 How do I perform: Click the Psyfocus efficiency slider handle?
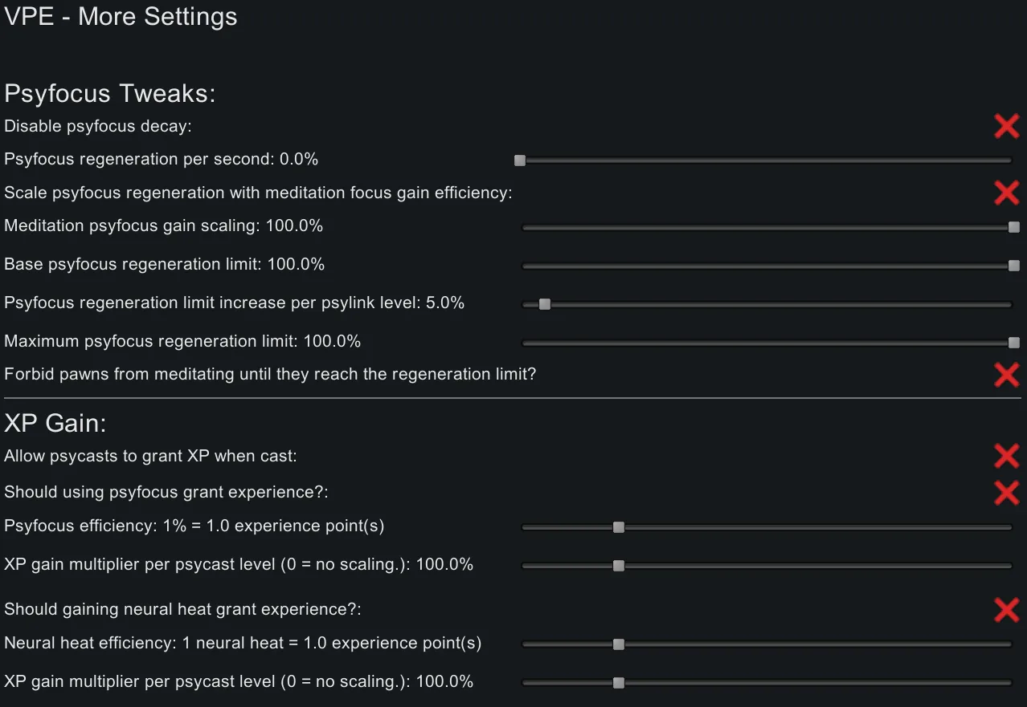coord(619,527)
